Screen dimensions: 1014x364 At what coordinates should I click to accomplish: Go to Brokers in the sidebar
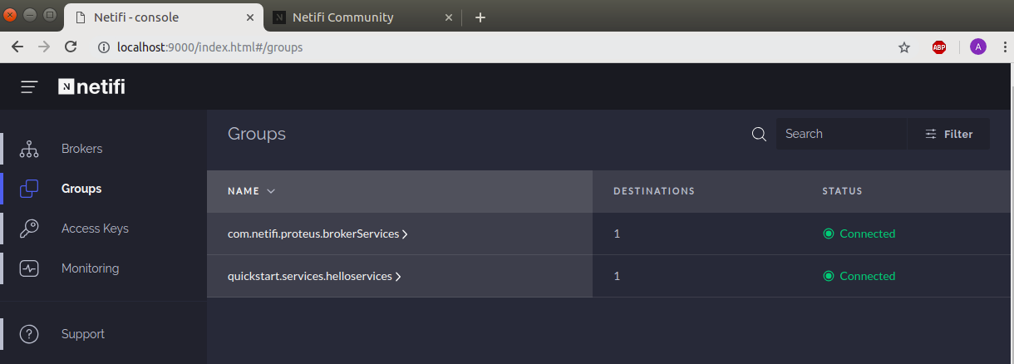(82, 149)
